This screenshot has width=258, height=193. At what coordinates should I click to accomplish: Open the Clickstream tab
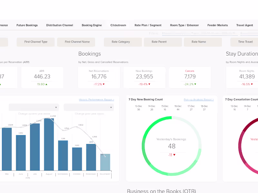click(x=118, y=25)
